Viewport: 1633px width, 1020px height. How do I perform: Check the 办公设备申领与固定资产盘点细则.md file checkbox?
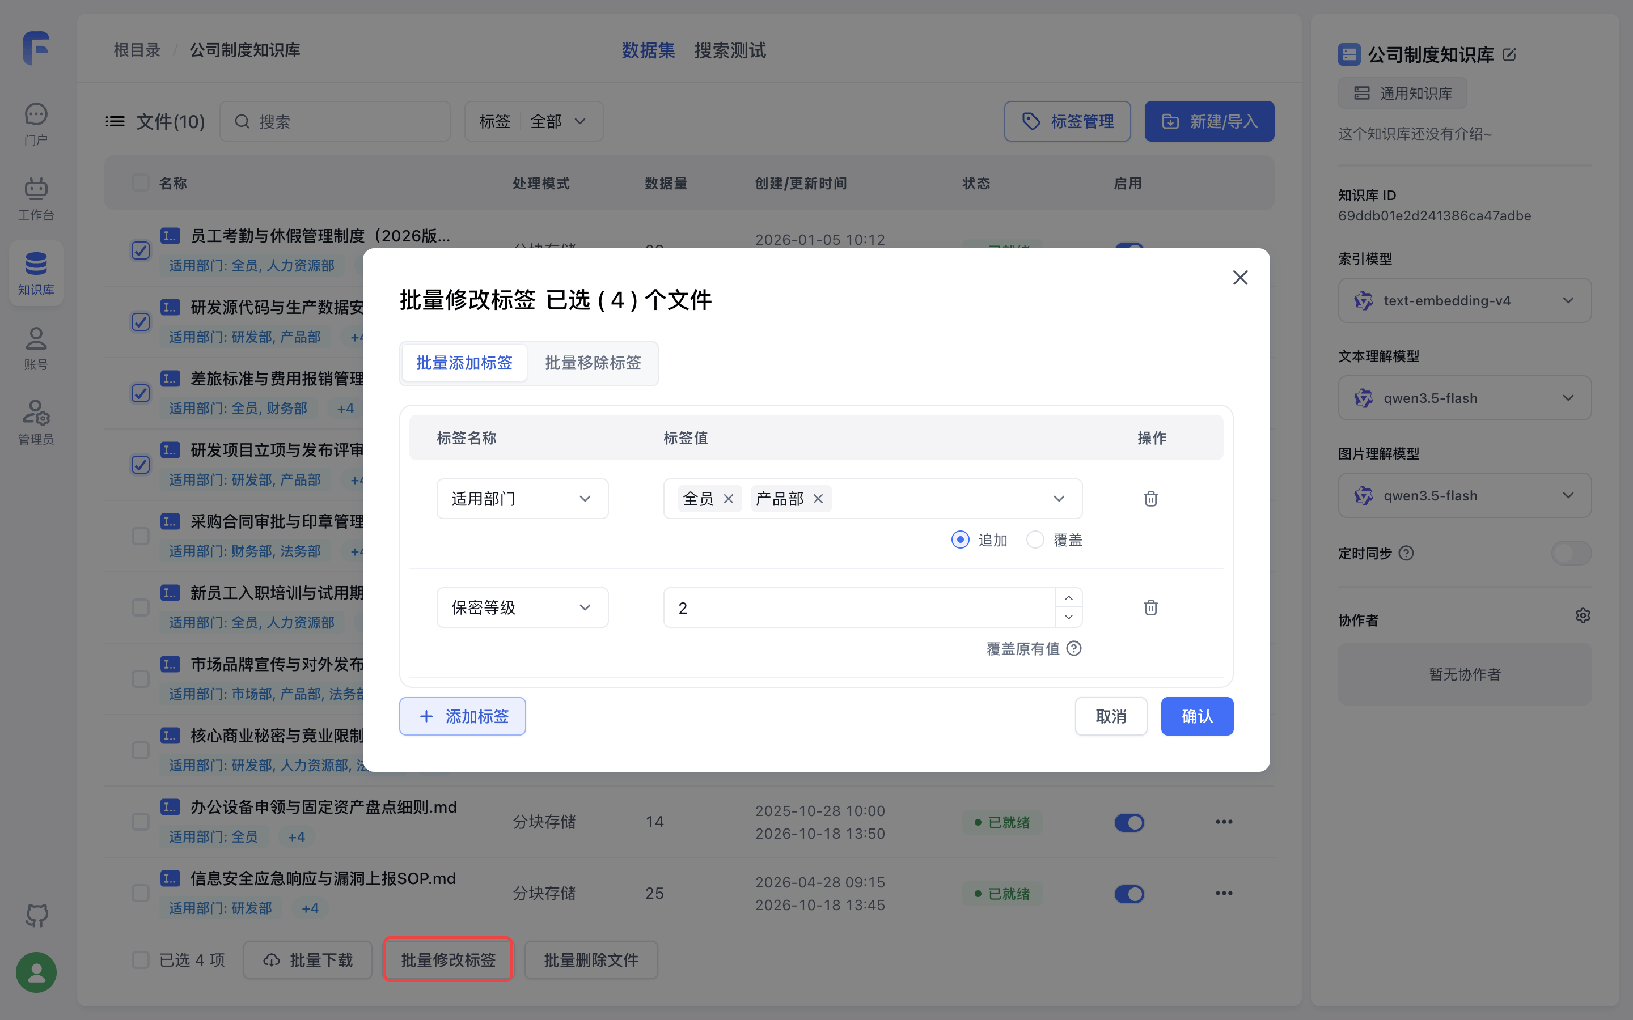click(x=141, y=822)
